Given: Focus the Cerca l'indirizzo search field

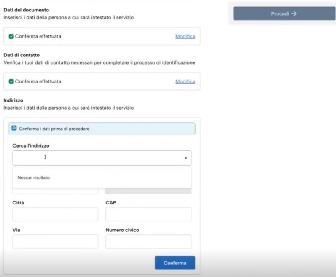Looking at the screenshot, I should coord(97,158).
